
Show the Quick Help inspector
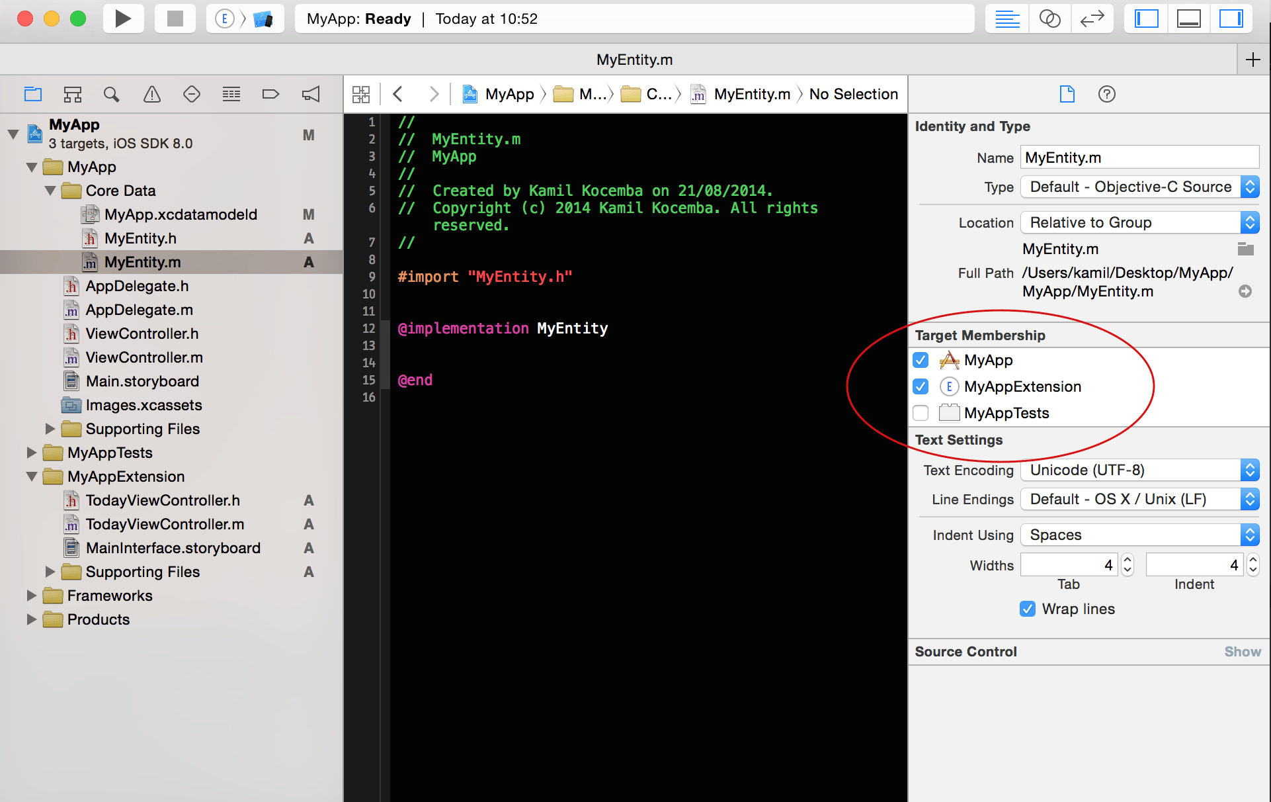pos(1107,94)
